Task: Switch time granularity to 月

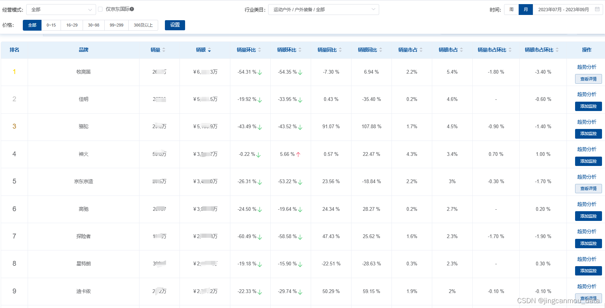Action: tap(526, 10)
